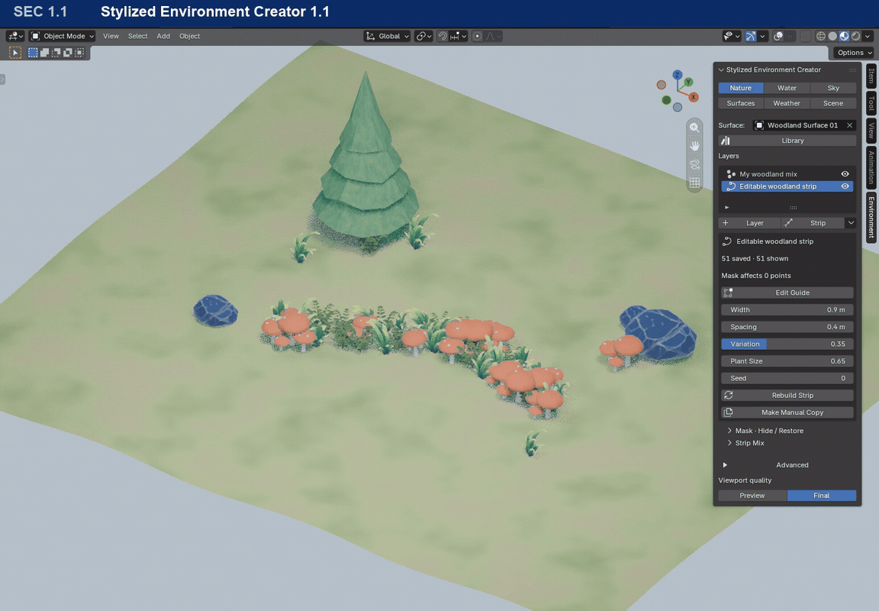Switch to the Weather tab
Viewport: 879px width, 611px height.
point(787,103)
